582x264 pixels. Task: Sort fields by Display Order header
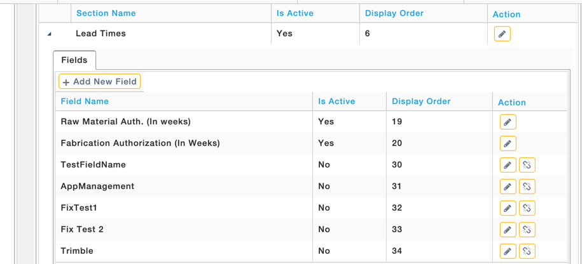point(421,101)
